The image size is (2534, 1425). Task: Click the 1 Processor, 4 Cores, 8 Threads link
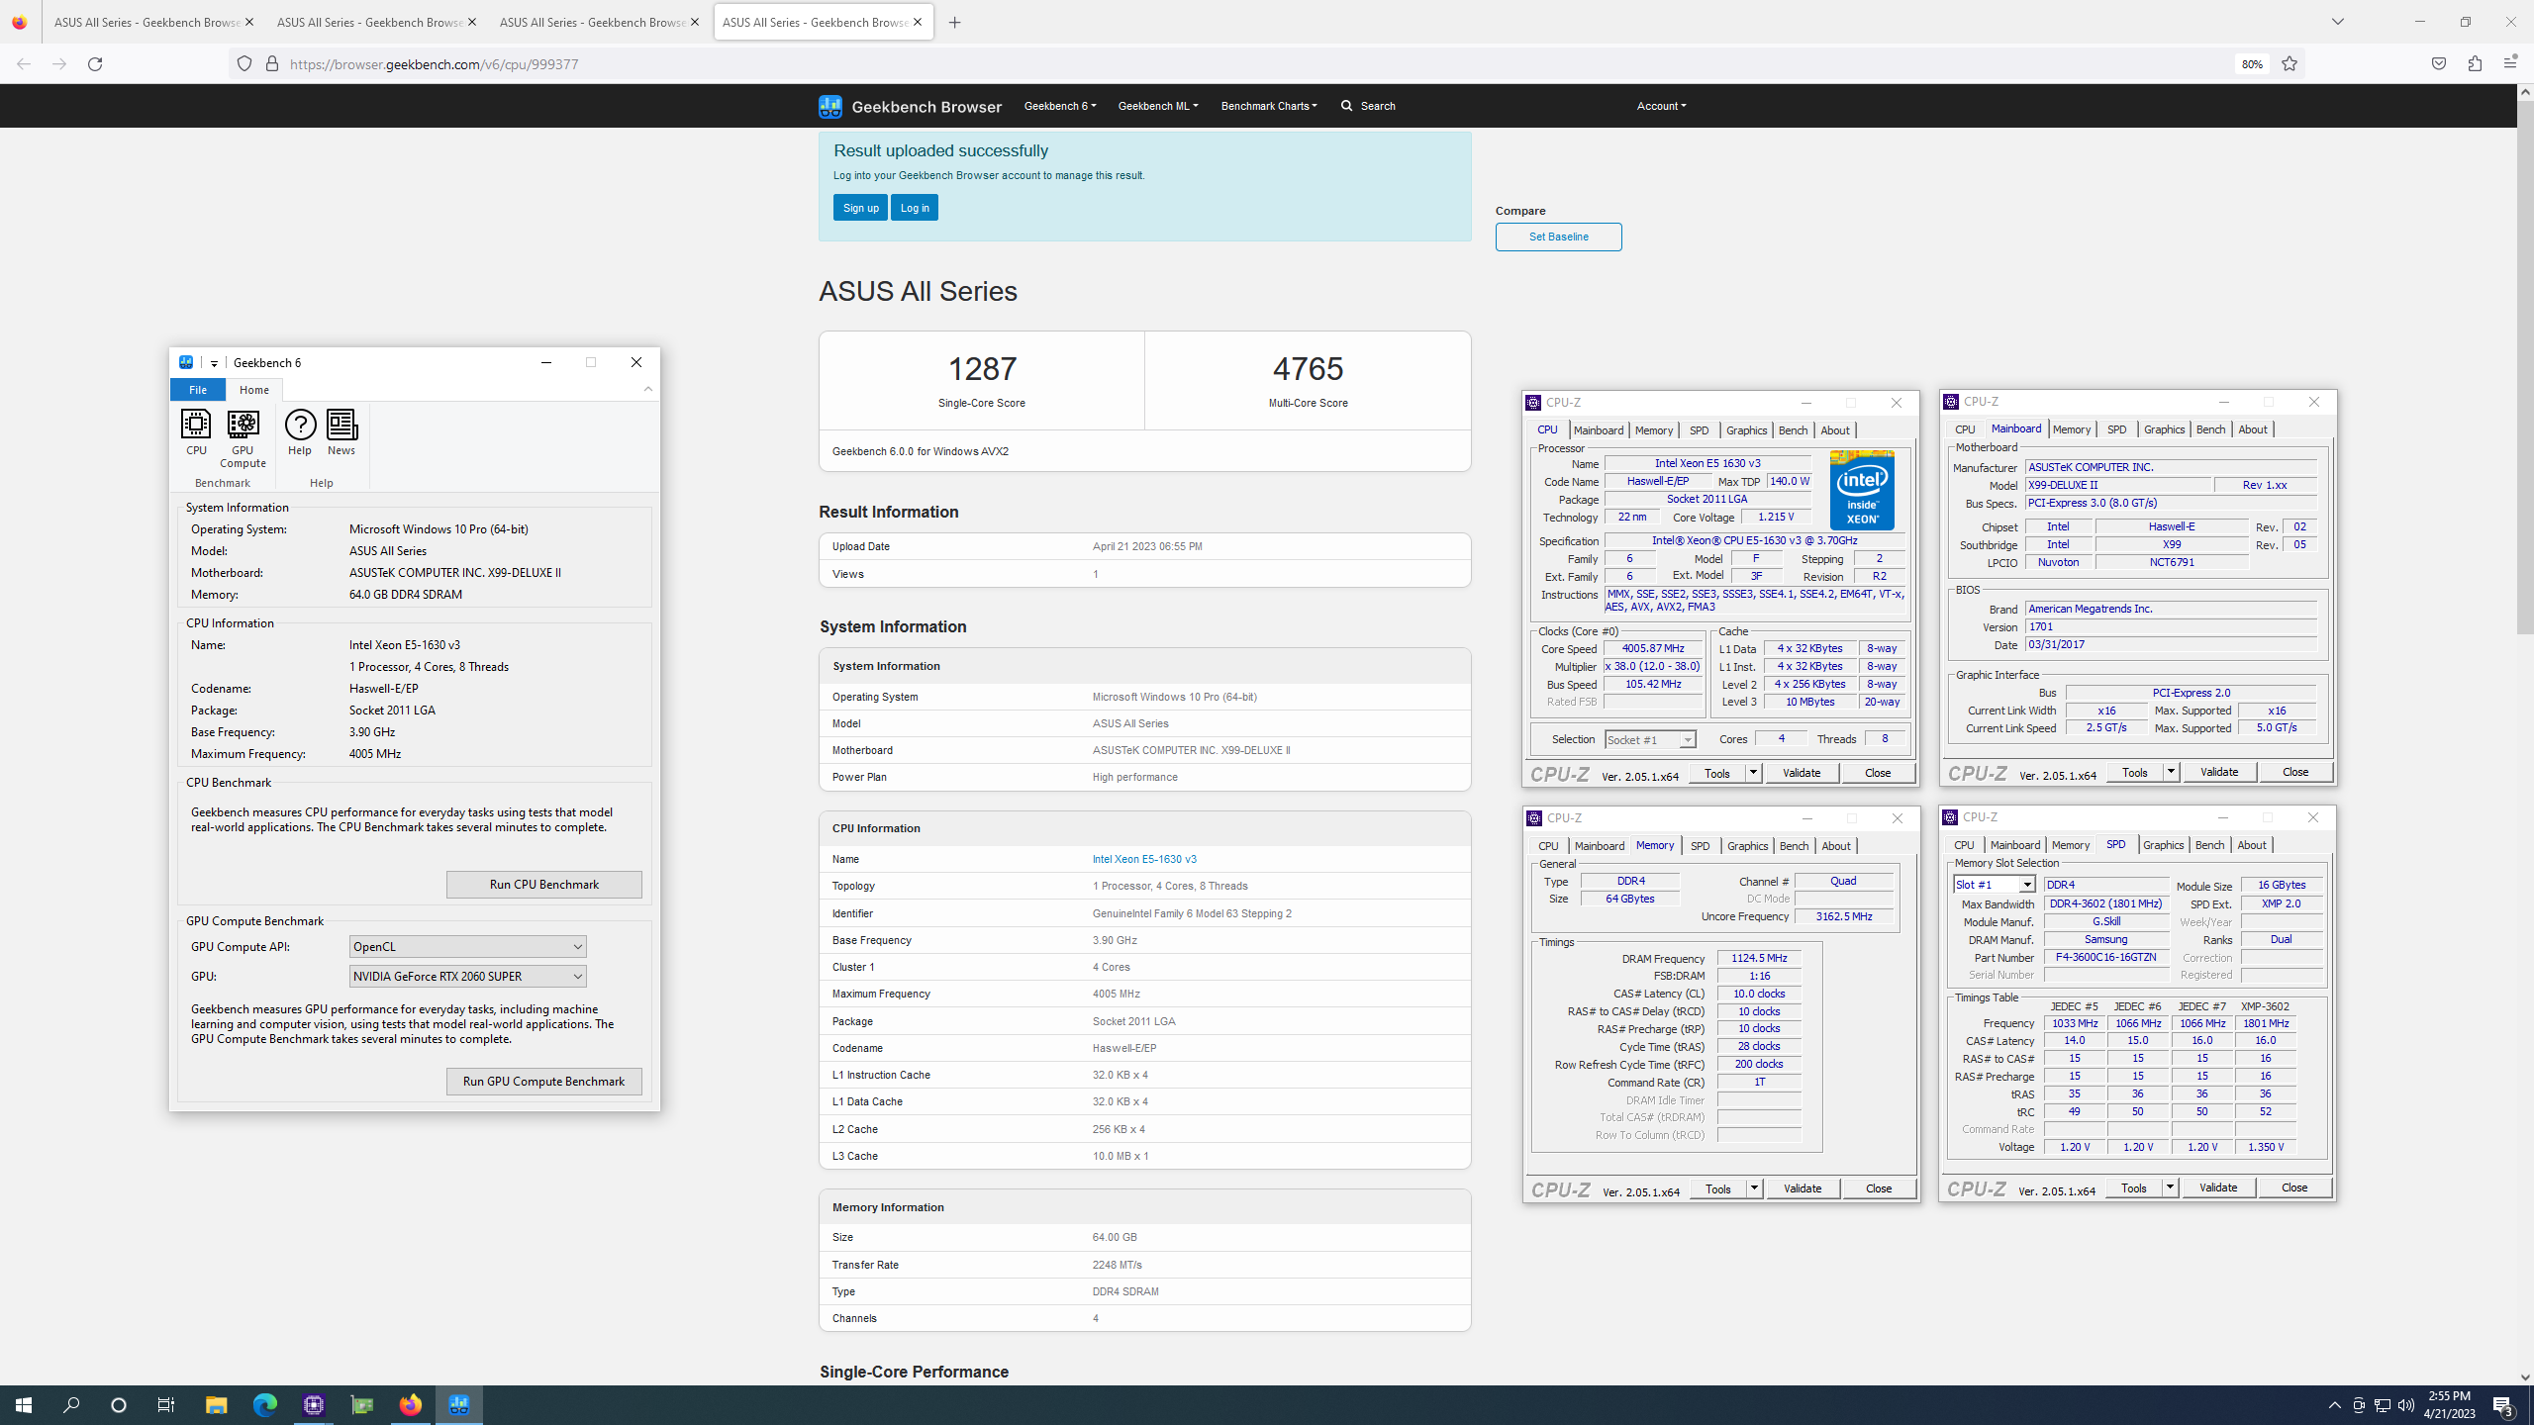[x=1170, y=886]
